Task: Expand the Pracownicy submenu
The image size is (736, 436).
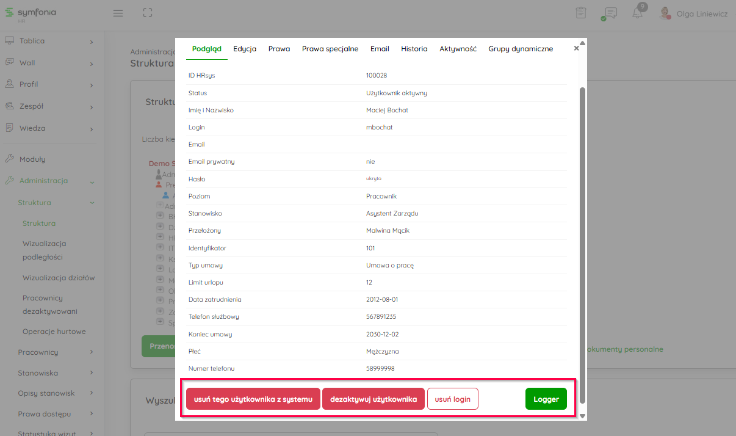Action: (x=55, y=352)
